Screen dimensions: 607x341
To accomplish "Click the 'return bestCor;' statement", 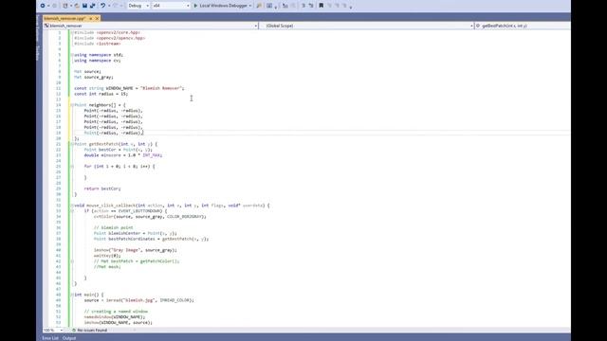I will 102,188.
